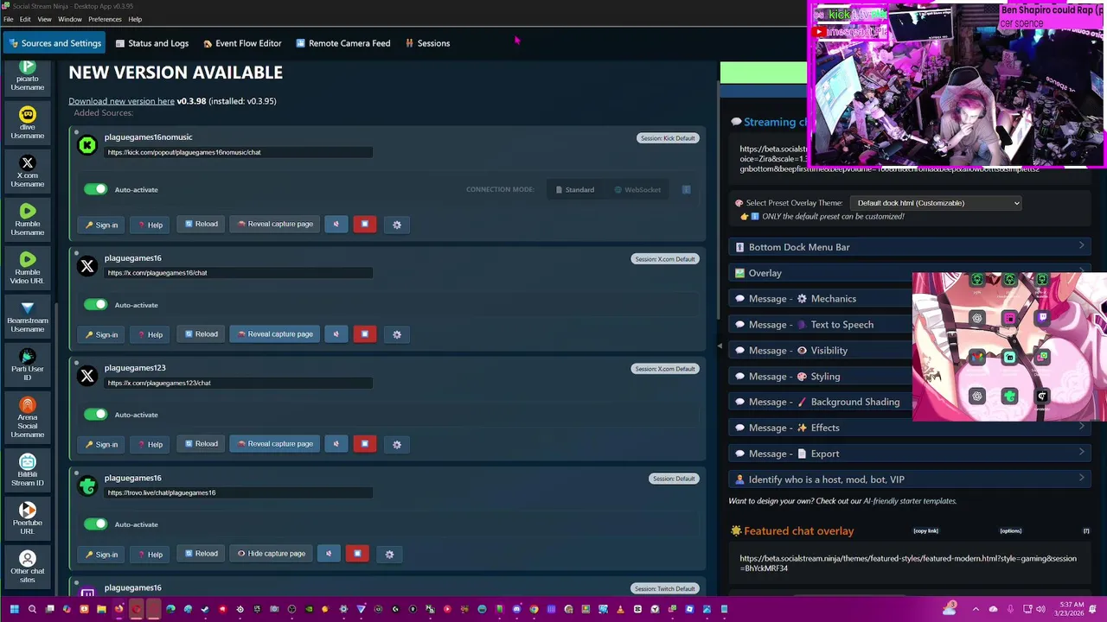This screenshot has width=1107, height=622.
Task: Click the info icon beside WebSocket mode
Action: tap(686, 189)
